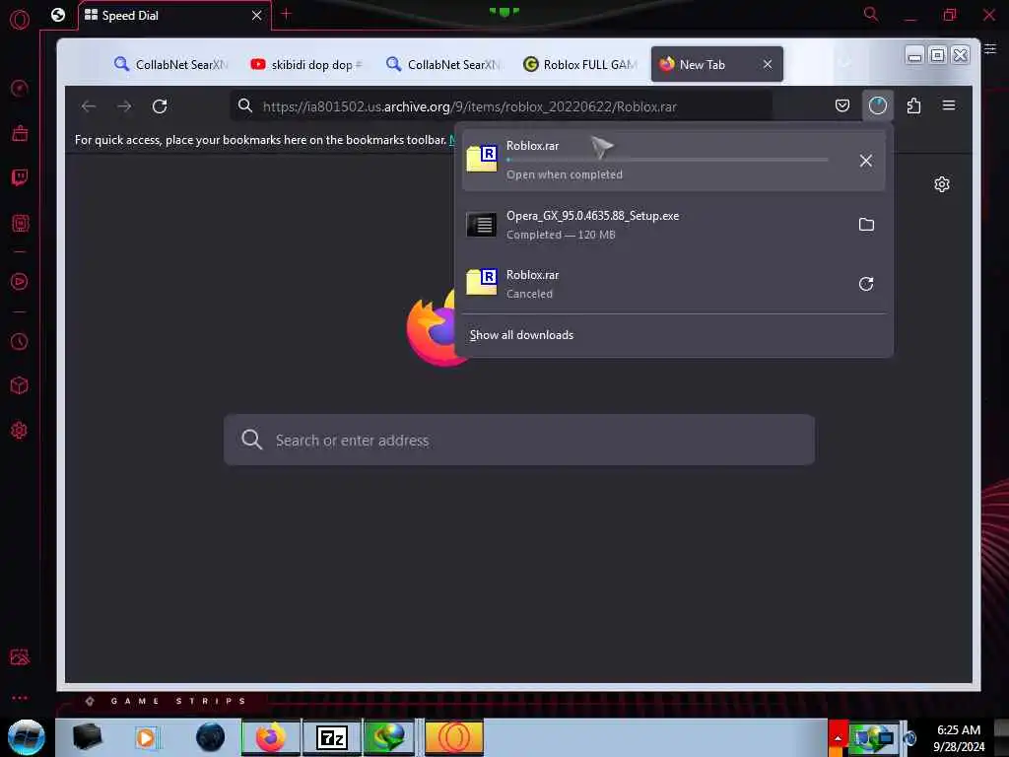
Task: Click the globe workspace icon beside Speed Dial tab
Action: (x=58, y=15)
